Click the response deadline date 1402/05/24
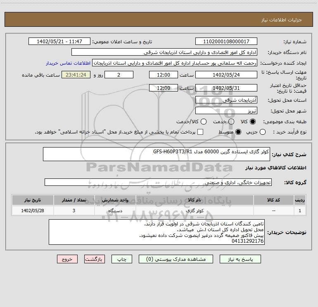 click(226, 75)
